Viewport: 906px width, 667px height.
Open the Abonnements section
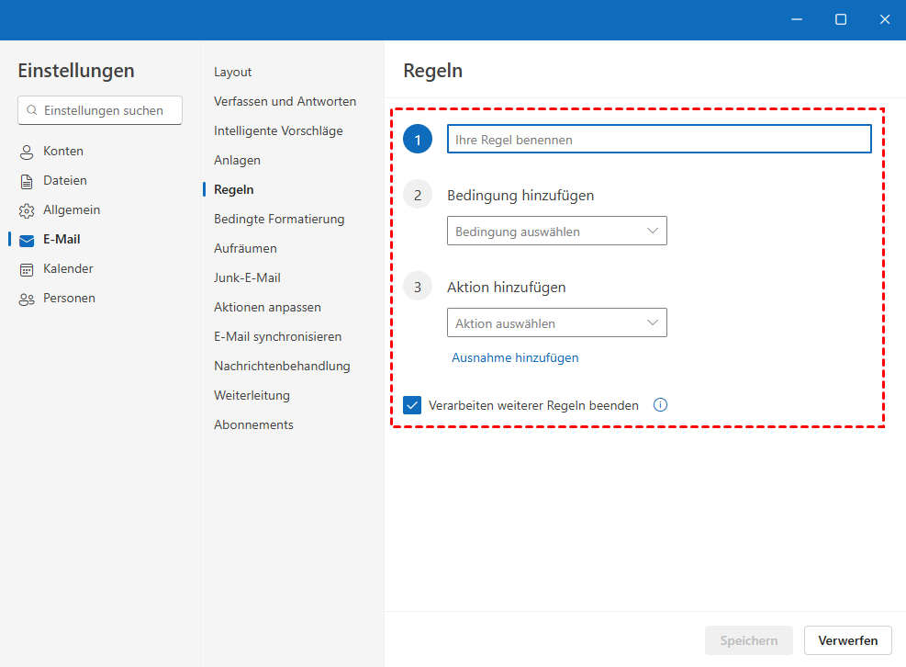click(x=253, y=424)
